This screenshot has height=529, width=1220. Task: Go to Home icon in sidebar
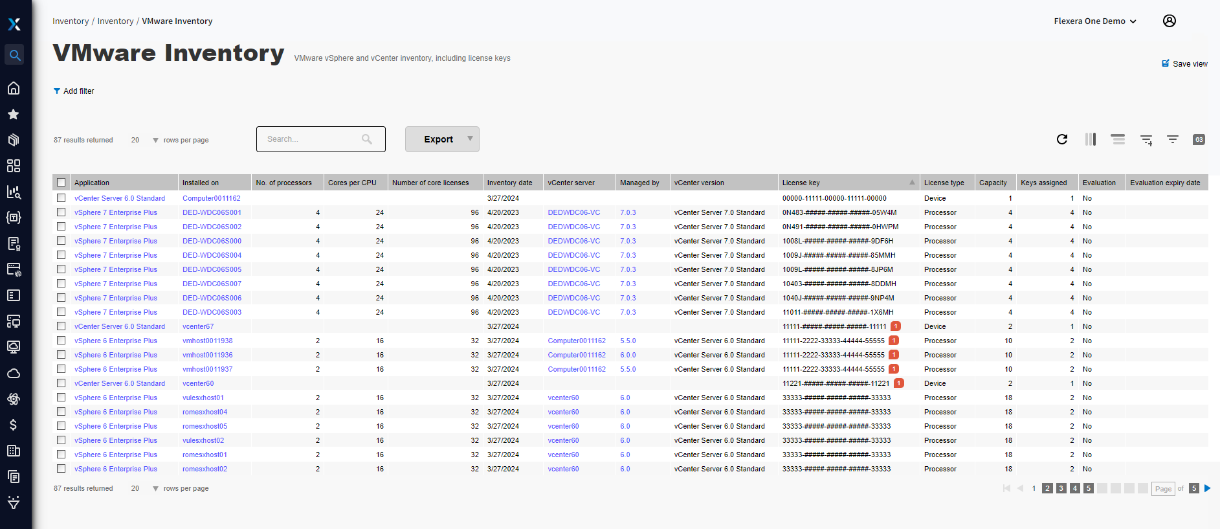point(14,88)
